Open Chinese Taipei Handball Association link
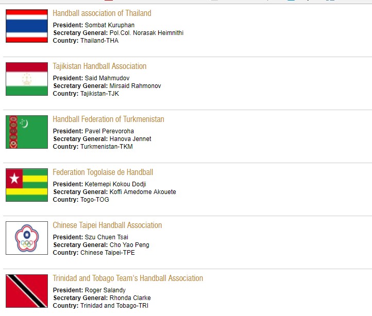Image resolution: width=372 pixels, height=316 pixels. click(x=107, y=225)
